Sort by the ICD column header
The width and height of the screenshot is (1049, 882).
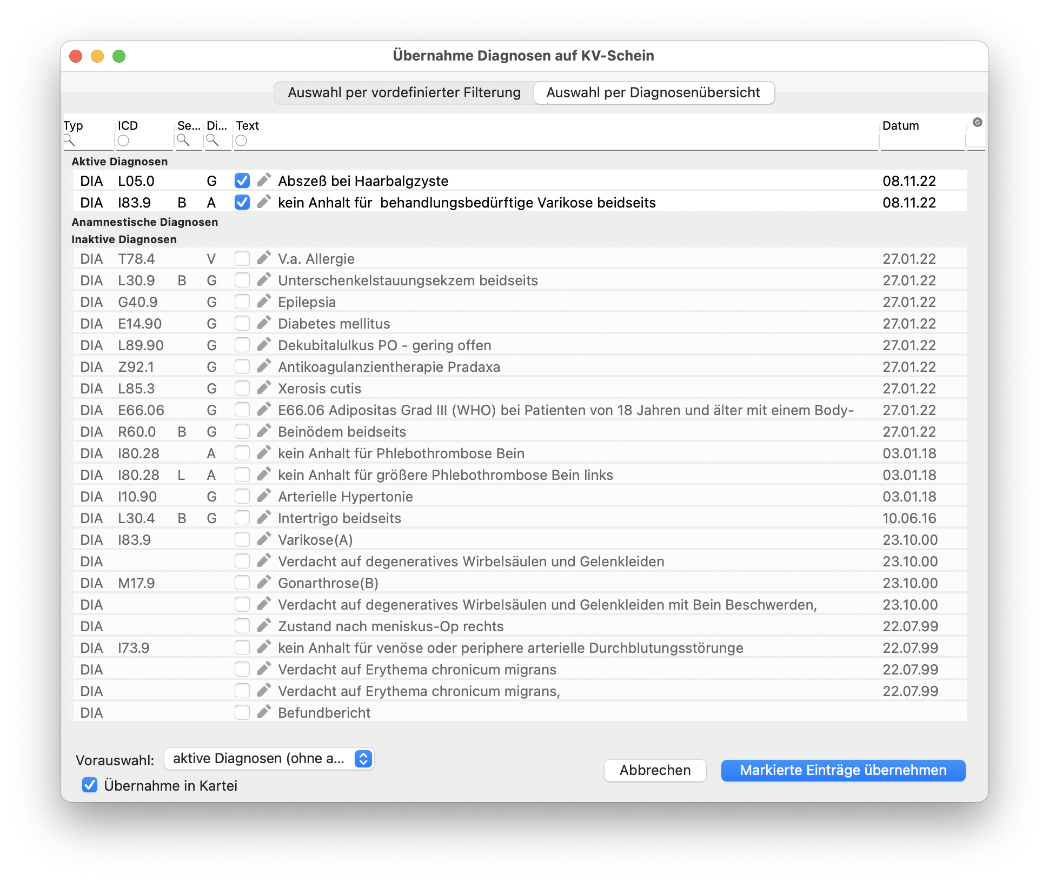(128, 125)
